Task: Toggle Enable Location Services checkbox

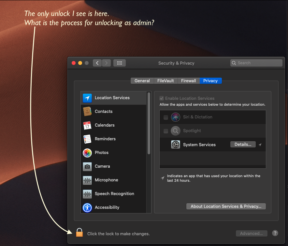Action: click(x=162, y=98)
